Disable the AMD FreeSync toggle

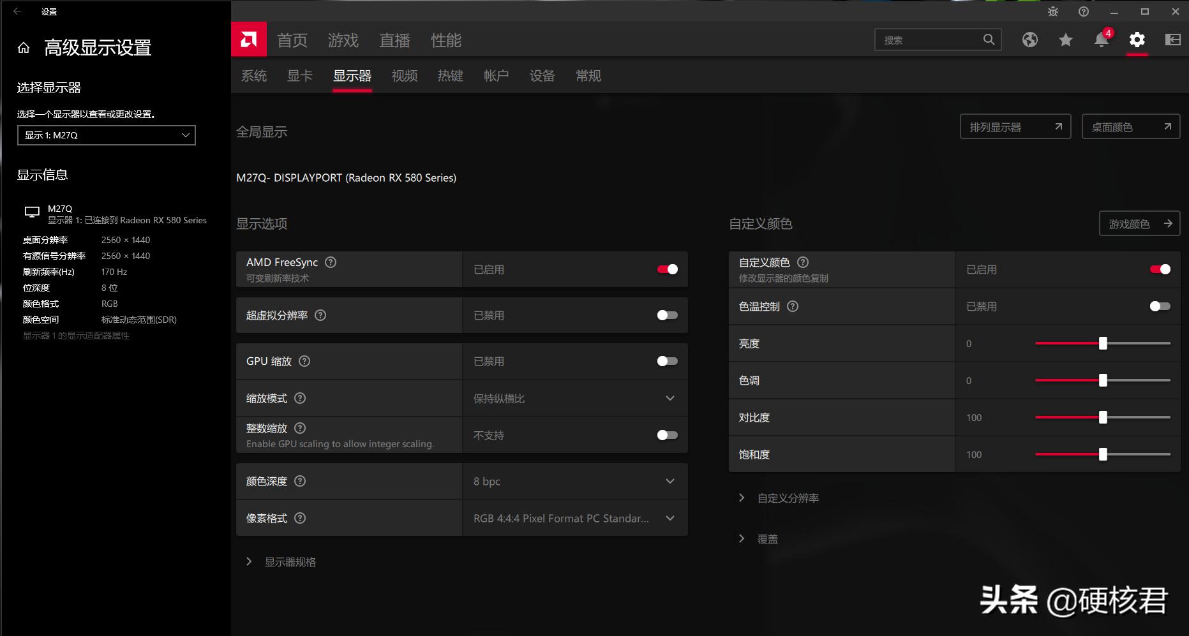(x=668, y=269)
